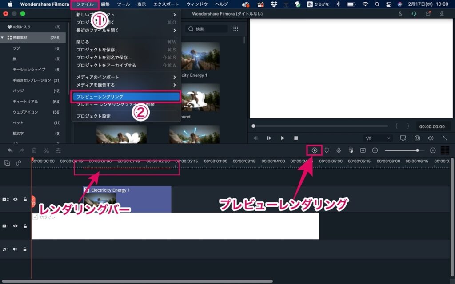The height and width of the screenshot is (284, 455).
Task: Select プレビューレンダリング menu item
Action: tap(126, 96)
